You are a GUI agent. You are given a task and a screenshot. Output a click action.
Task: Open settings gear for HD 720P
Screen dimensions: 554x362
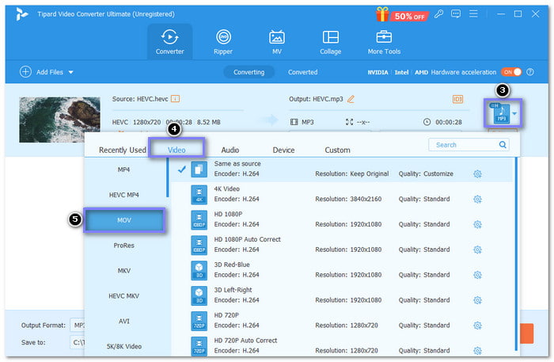[477, 326]
